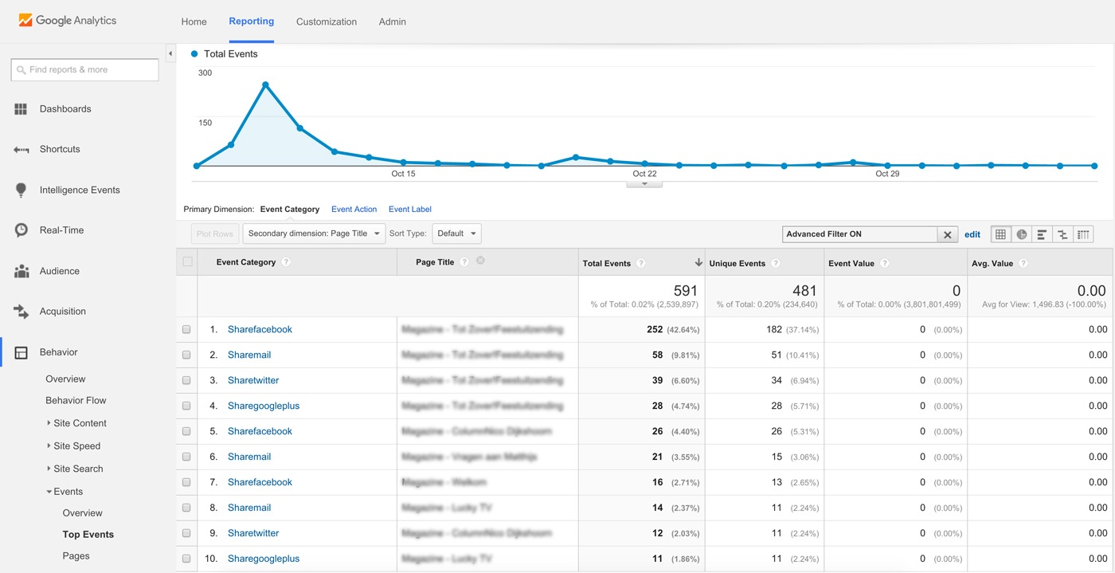The height and width of the screenshot is (573, 1115).
Task: Click the help icon beside Total Events
Action: click(641, 263)
